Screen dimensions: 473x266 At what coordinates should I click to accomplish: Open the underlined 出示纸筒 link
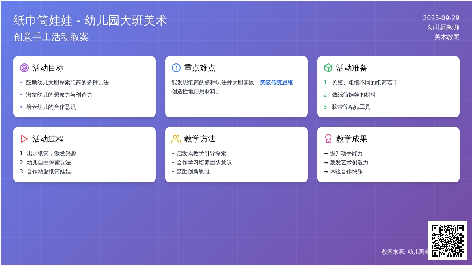pyautogui.click(x=38, y=154)
